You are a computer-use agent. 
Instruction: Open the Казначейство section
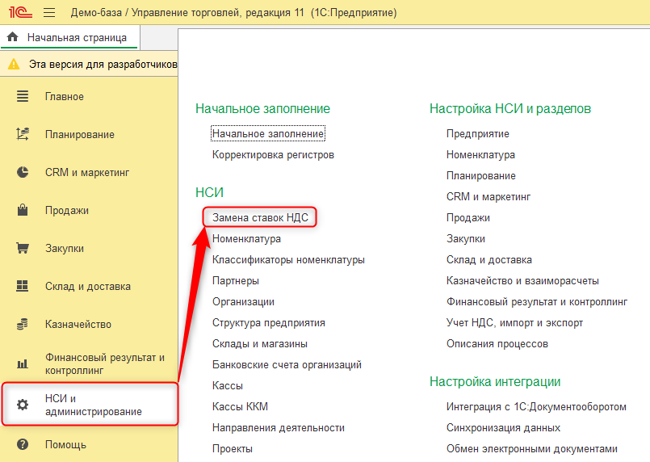coord(78,325)
